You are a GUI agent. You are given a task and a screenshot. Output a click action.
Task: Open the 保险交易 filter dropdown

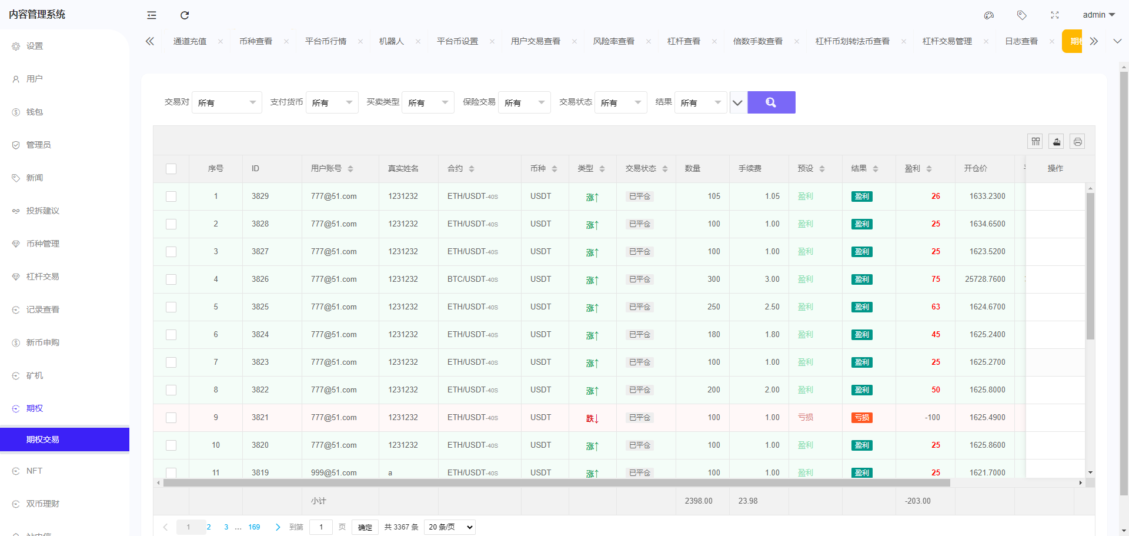click(x=524, y=102)
